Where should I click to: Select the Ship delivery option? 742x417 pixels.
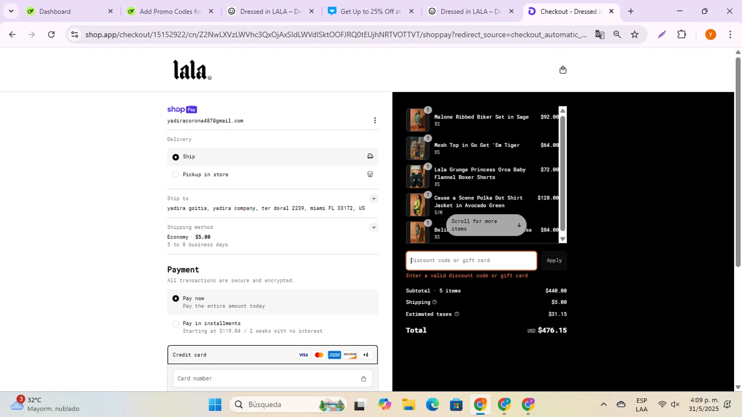(273, 157)
